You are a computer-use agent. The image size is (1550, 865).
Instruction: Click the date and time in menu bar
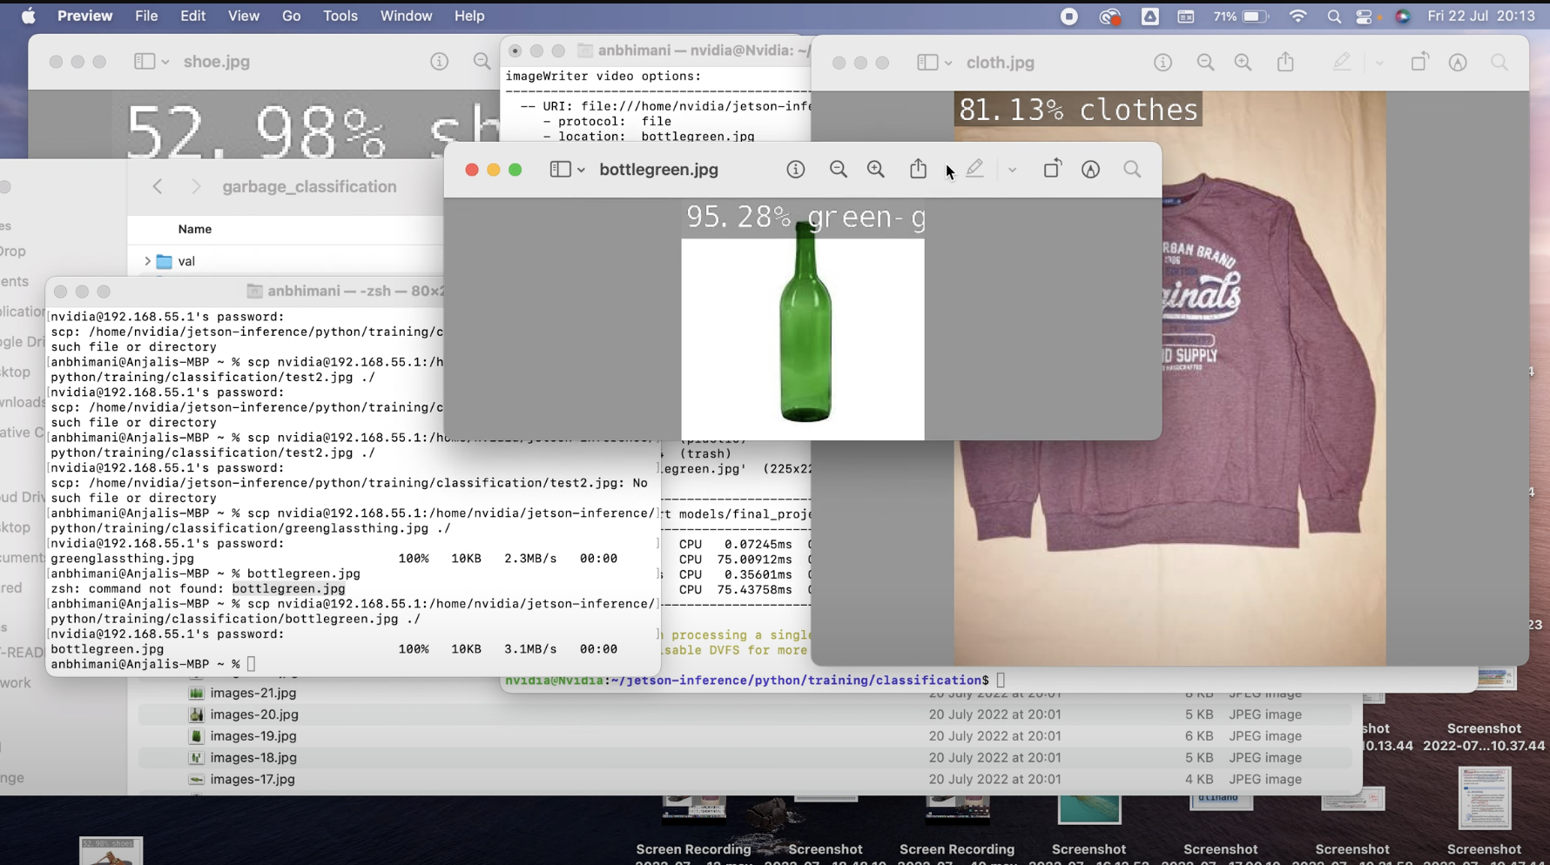(1480, 16)
